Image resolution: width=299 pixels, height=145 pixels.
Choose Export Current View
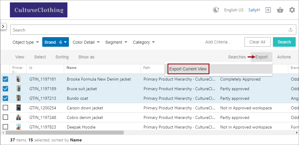click(x=188, y=69)
